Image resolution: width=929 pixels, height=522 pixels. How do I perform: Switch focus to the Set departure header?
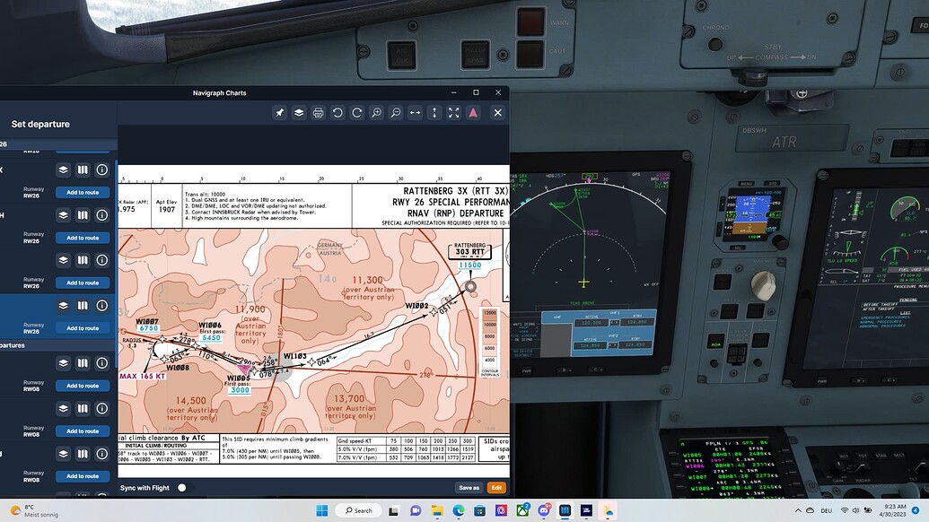[x=42, y=123]
